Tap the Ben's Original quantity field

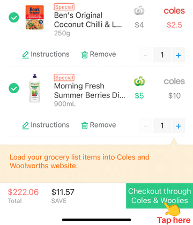tap(162, 55)
